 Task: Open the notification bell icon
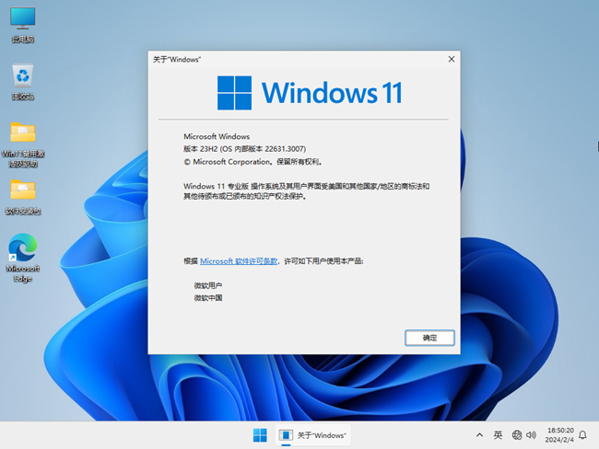click(583, 435)
